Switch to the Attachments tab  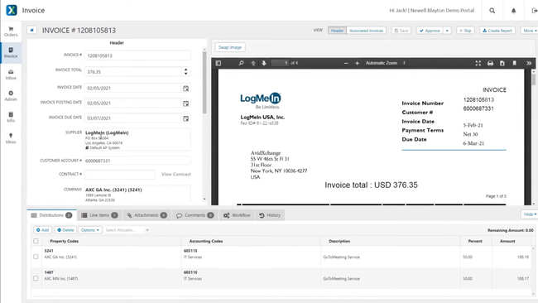(x=147, y=215)
